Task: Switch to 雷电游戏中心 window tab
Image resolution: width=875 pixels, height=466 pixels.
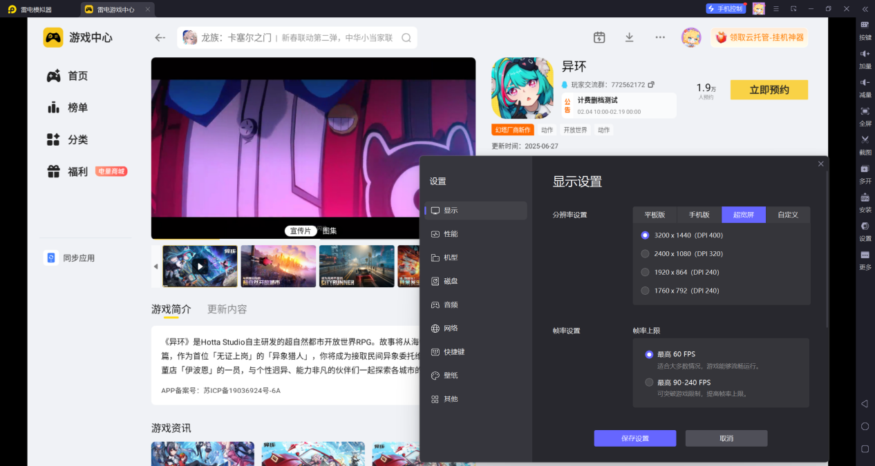Action: pyautogui.click(x=116, y=10)
